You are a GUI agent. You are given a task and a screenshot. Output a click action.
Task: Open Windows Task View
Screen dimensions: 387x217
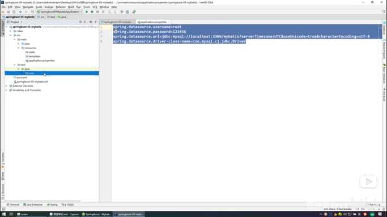[11, 214]
